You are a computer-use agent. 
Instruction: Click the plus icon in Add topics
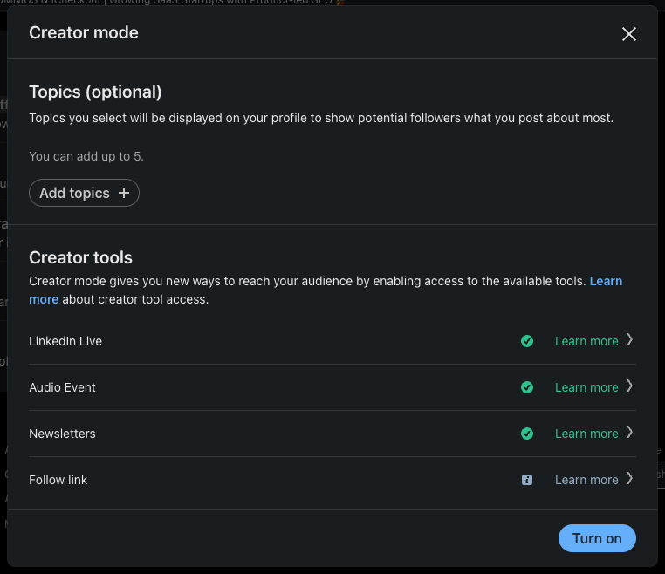coord(124,193)
